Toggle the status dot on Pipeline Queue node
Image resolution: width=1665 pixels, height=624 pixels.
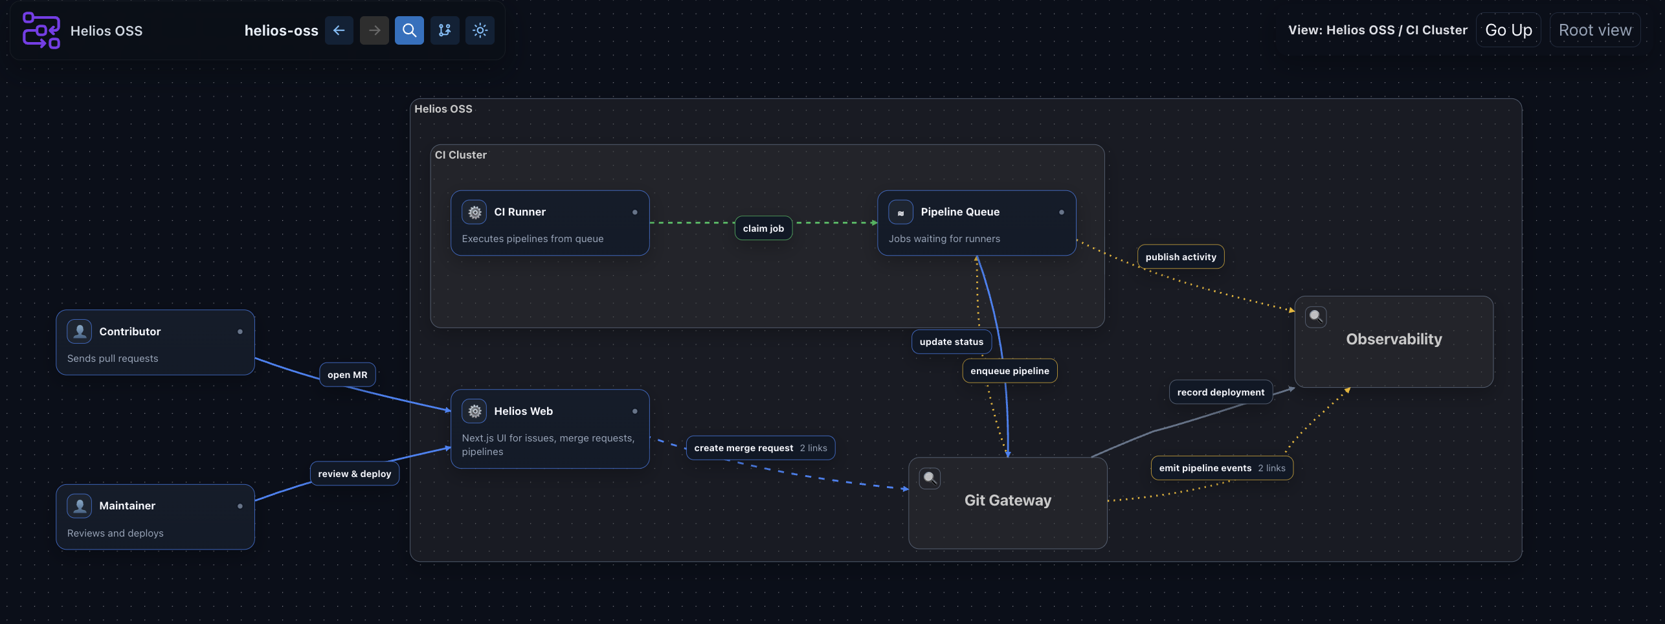coord(1062,212)
